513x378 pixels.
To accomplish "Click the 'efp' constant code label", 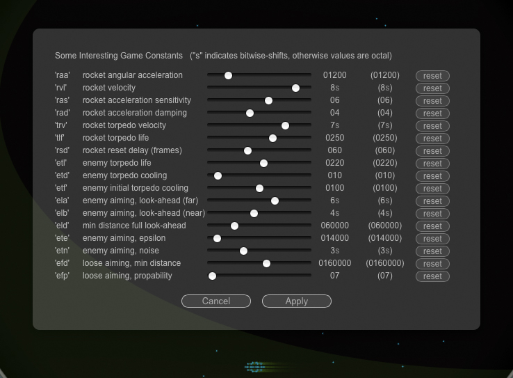I will [x=62, y=276].
